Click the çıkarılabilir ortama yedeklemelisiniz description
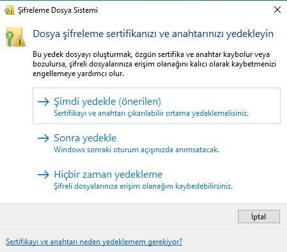Screen dimensions: 287x252 pos(188,113)
